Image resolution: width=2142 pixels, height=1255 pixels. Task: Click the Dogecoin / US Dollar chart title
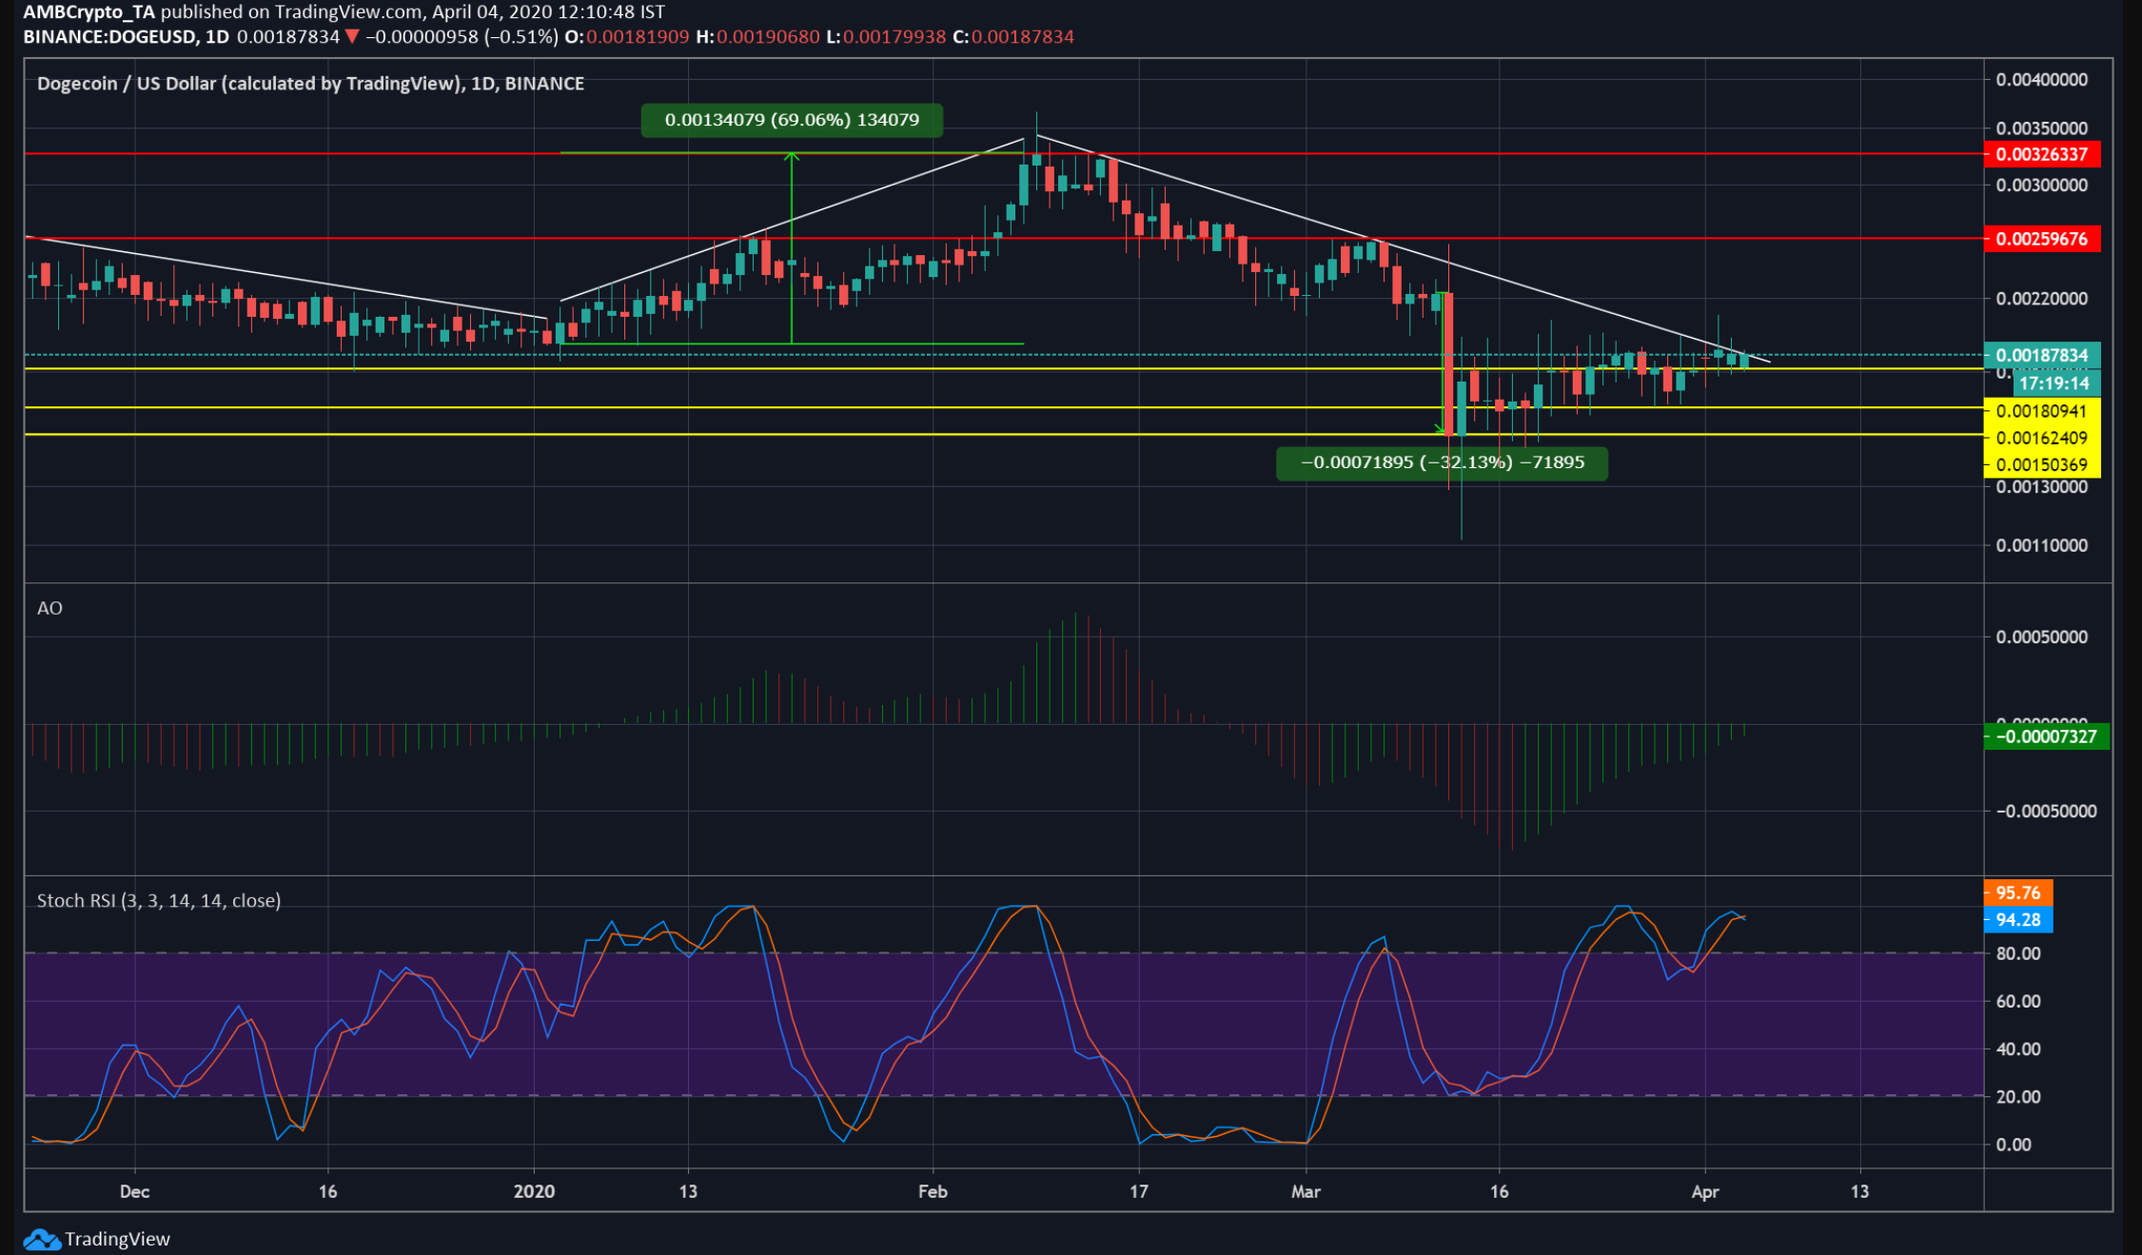pyautogui.click(x=310, y=84)
